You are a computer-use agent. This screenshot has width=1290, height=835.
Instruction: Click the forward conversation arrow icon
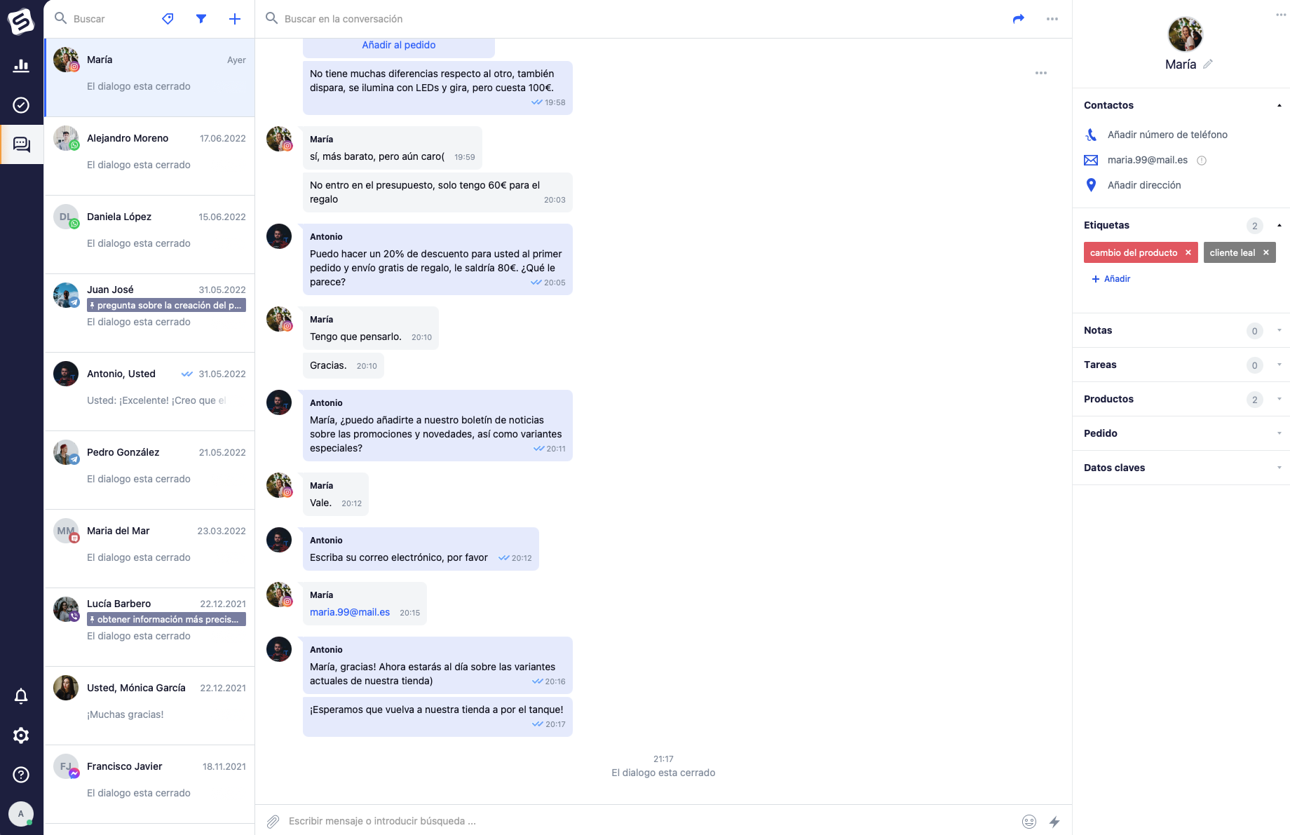tap(1019, 19)
